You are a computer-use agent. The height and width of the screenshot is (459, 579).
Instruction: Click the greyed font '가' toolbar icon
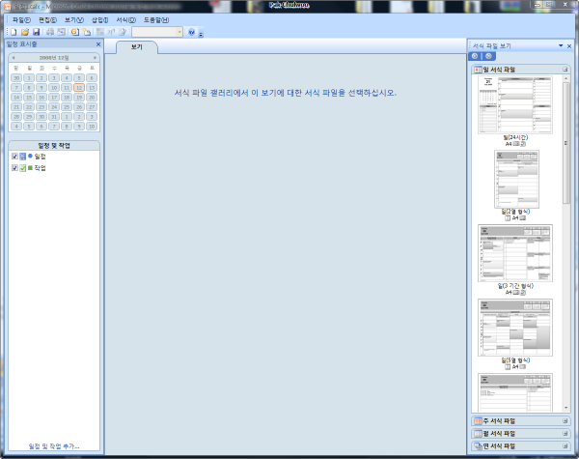[x=111, y=32]
